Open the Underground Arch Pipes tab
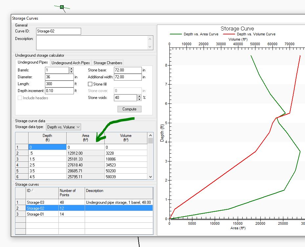This screenshot has height=247, width=305. pos(70,63)
